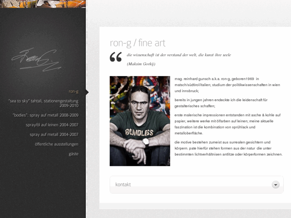
Task: Click the quote about wissenschaft and kunst
Action: click(x=179, y=55)
